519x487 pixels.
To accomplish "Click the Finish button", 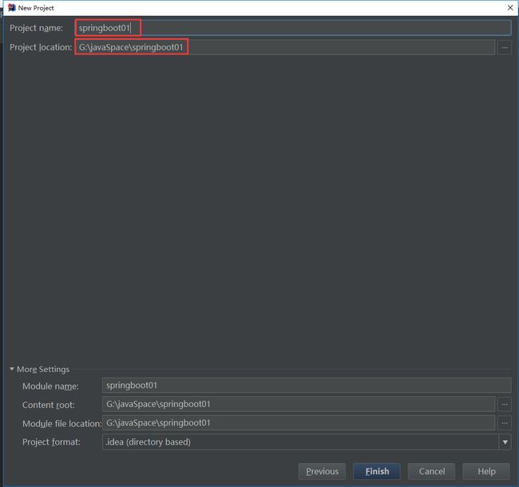I will coord(377,471).
